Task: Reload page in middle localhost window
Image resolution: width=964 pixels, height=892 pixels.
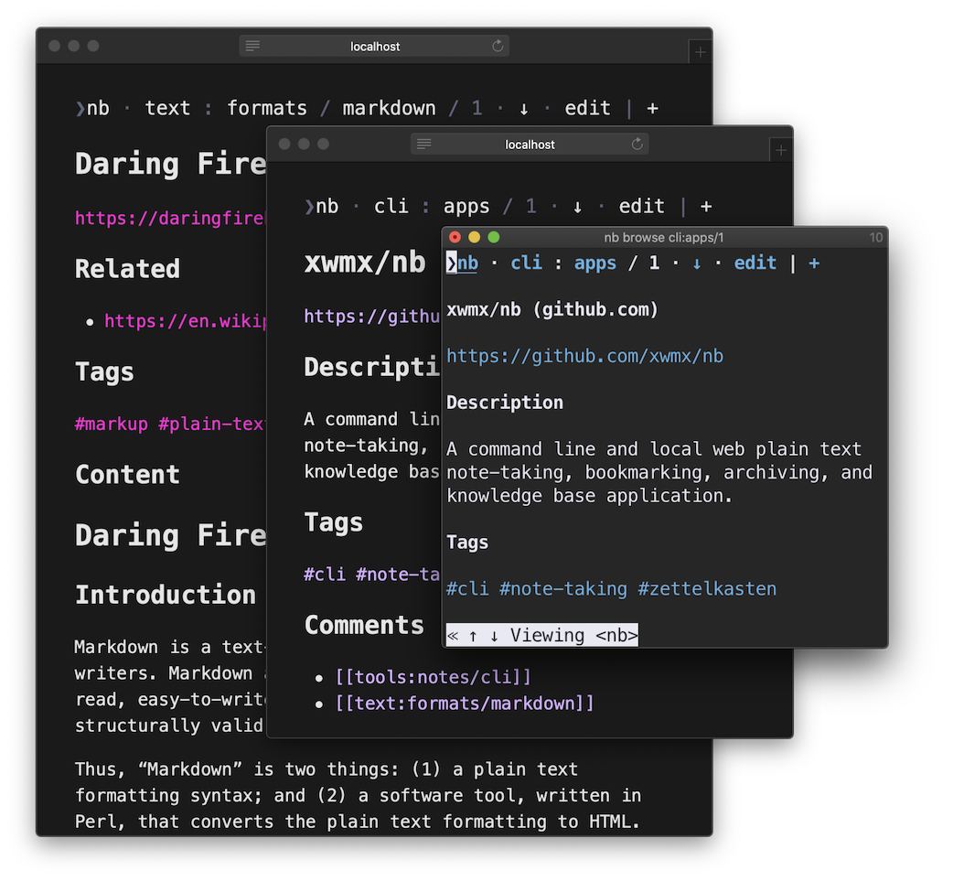Action: click(637, 144)
